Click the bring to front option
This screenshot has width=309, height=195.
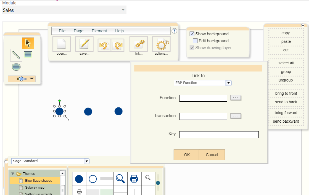286,93
